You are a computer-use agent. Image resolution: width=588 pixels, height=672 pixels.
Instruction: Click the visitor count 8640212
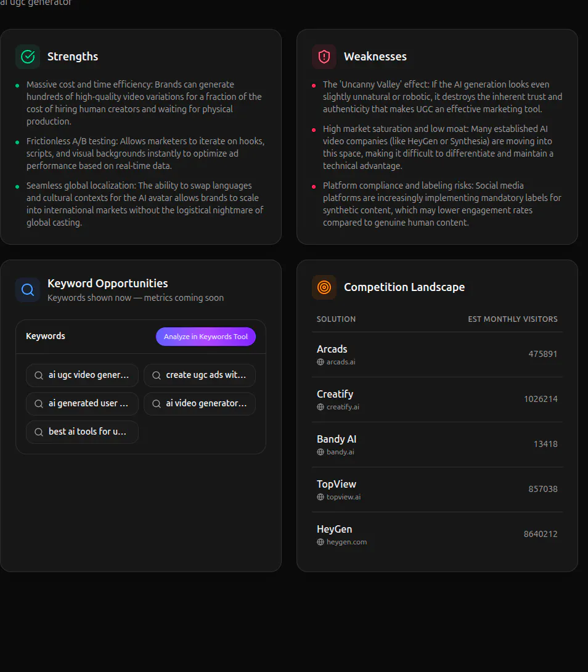[x=541, y=534]
